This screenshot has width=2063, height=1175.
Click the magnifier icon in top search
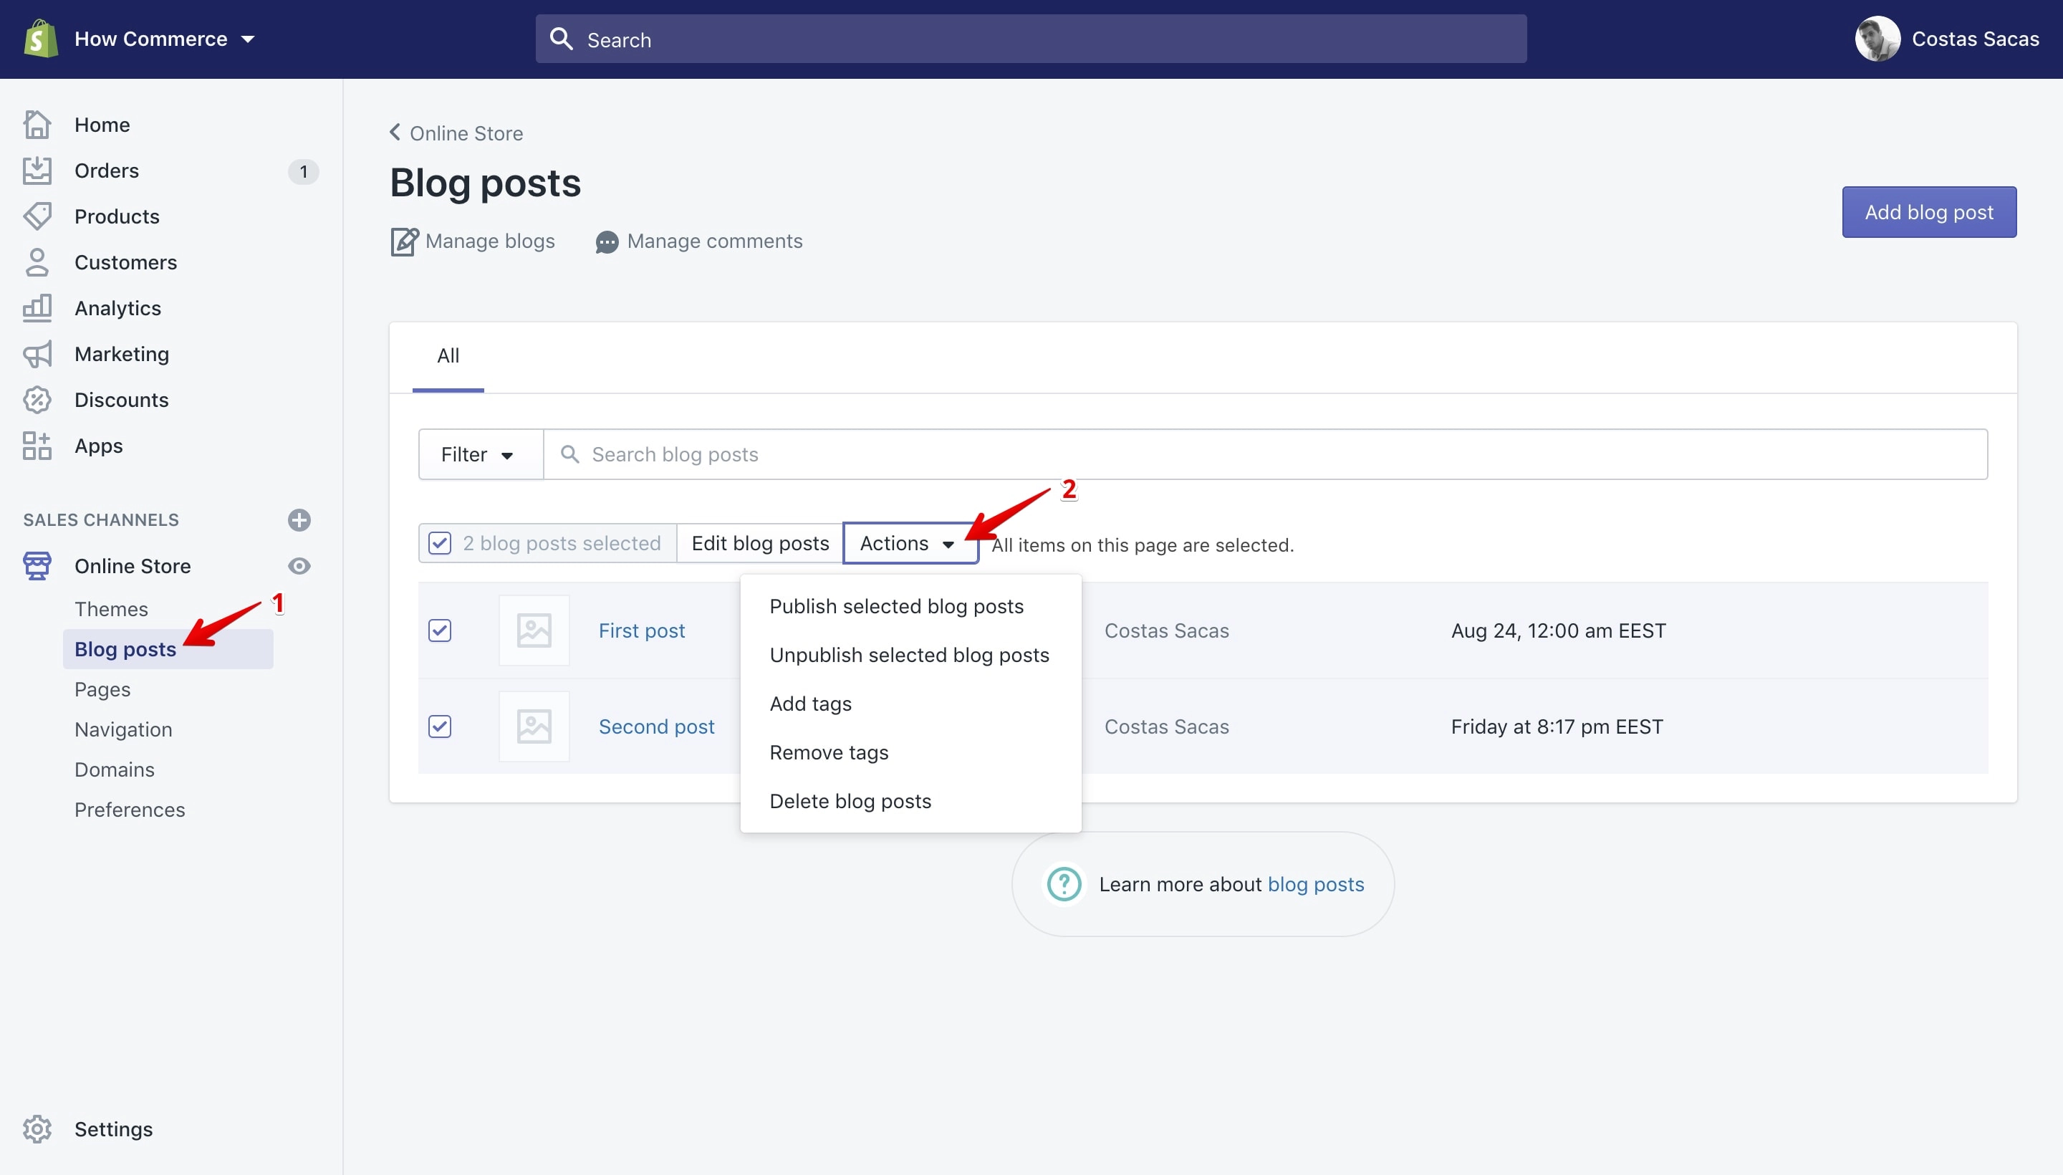(x=562, y=39)
